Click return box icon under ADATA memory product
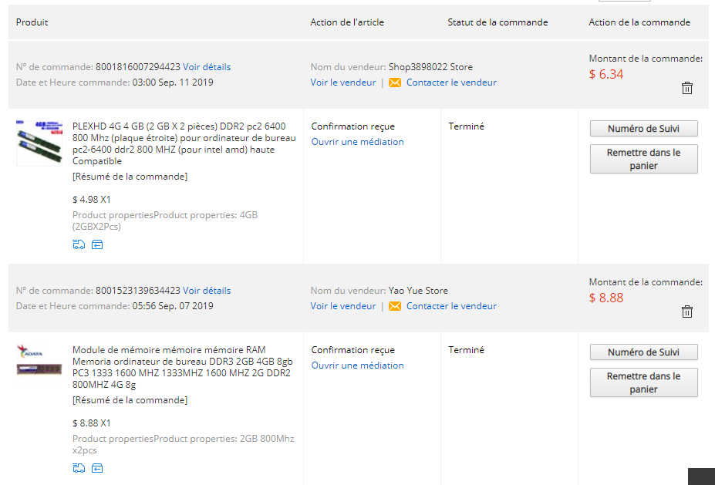This screenshot has width=715, height=485. coord(96,468)
